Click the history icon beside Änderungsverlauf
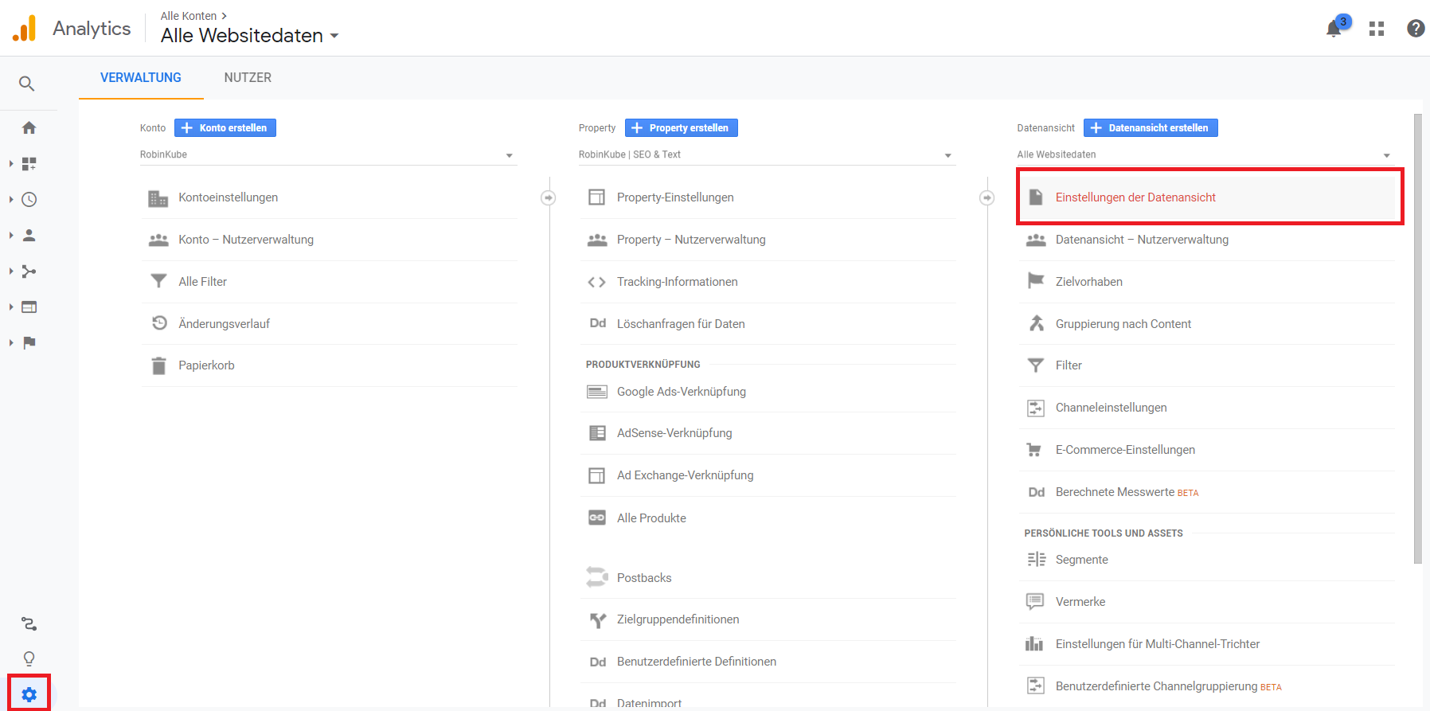 point(159,322)
